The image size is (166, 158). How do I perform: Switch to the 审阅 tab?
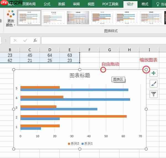76,4
